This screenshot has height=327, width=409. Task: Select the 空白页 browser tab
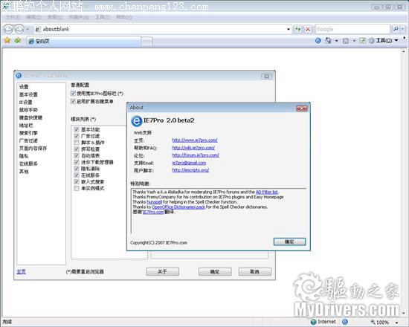83,41
